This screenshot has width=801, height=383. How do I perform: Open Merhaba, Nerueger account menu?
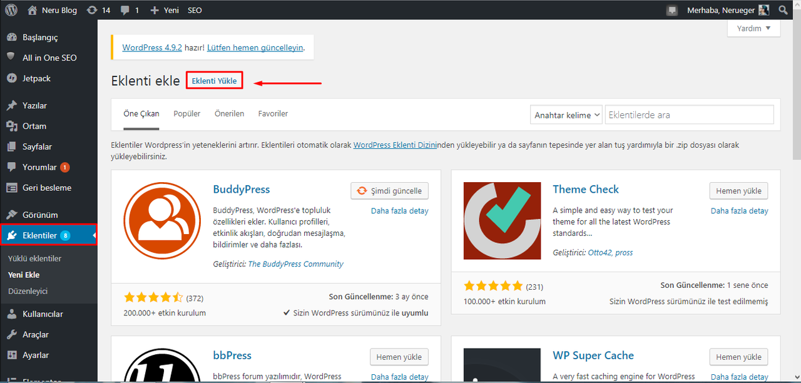pos(728,10)
